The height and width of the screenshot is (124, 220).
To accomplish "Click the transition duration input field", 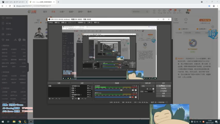I will 148,91.
